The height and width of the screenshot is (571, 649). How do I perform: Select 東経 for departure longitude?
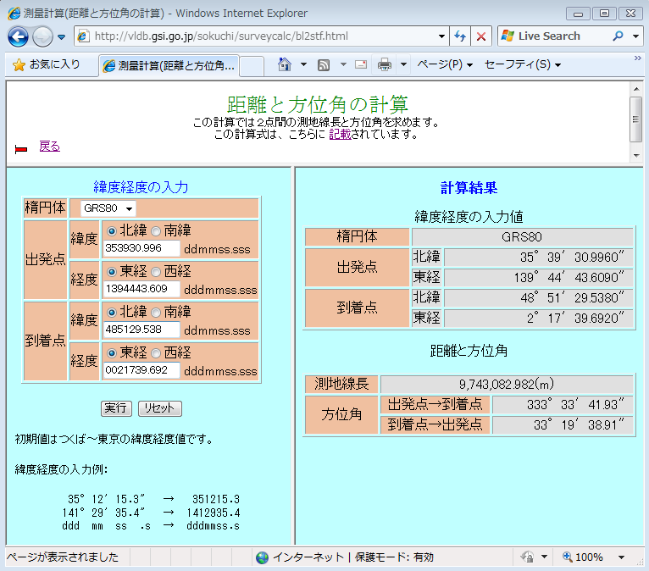(111, 272)
